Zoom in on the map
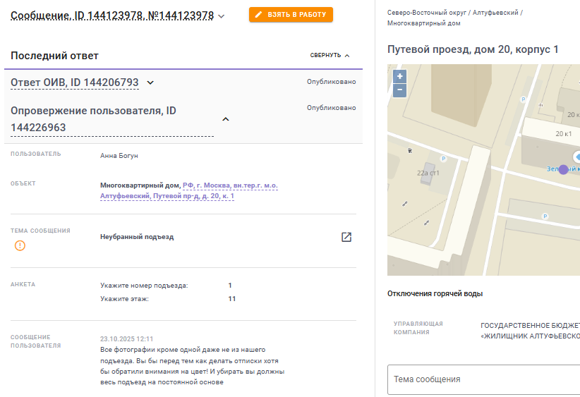 (x=400, y=76)
